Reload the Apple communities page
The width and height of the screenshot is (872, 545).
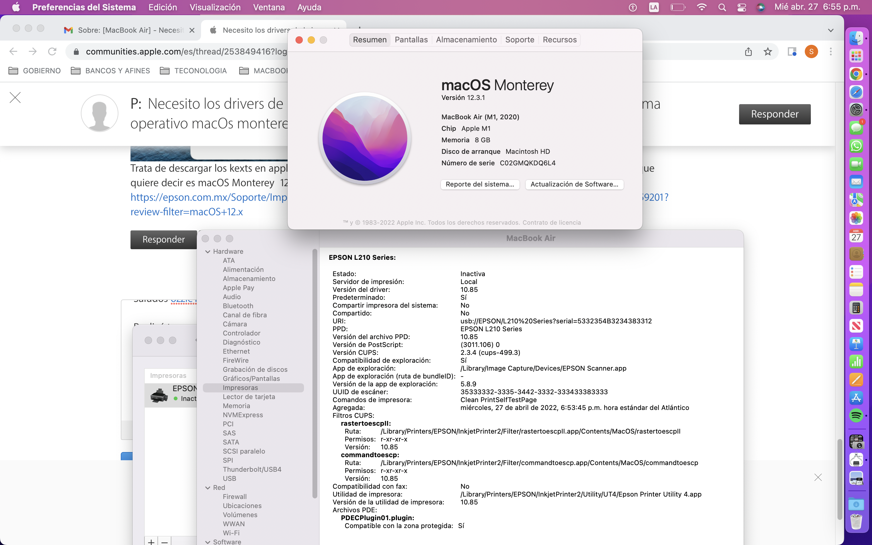[x=52, y=51]
